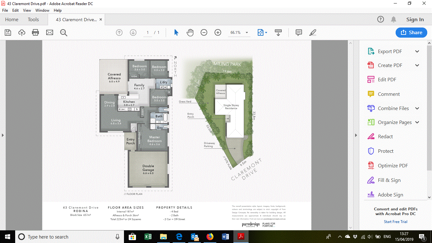
Task: Open Excel from the Windows taskbar
Action: tap(148, 237)
